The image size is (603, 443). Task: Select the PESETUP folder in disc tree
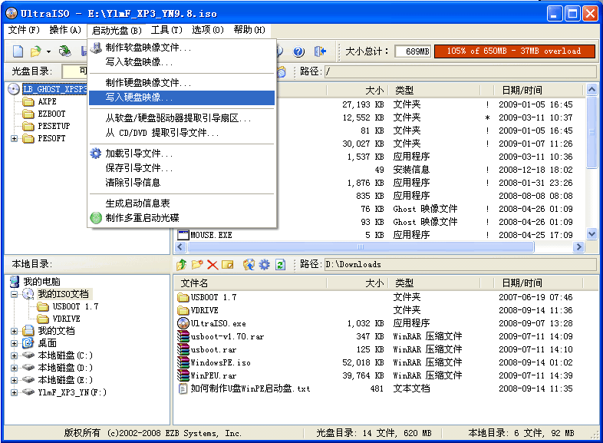pos(54,126)
